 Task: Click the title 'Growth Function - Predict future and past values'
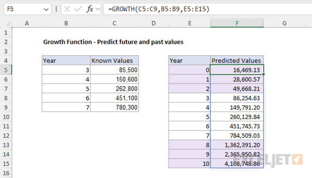(x=113, y=42)
